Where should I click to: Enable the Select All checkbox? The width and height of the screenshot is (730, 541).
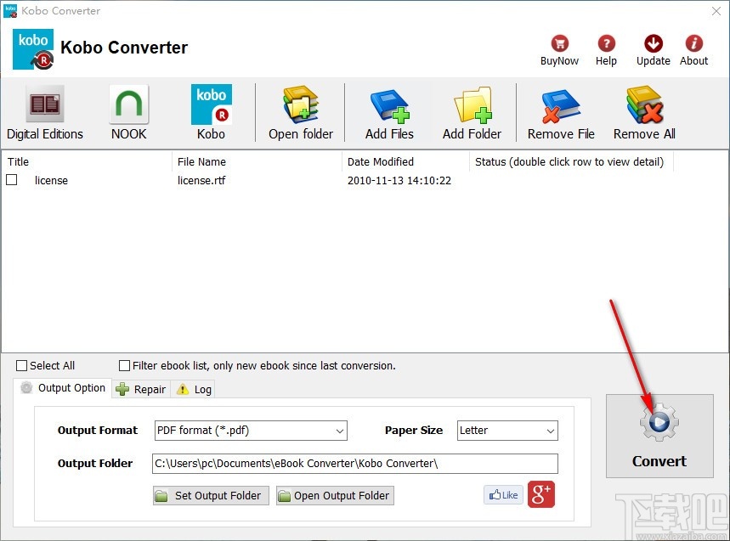point(21,366)
